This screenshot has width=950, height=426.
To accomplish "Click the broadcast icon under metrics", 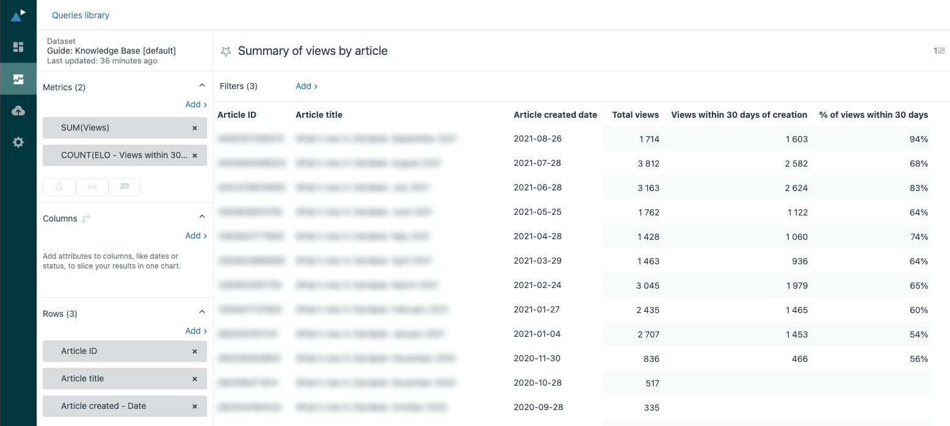I will (92, 187).
